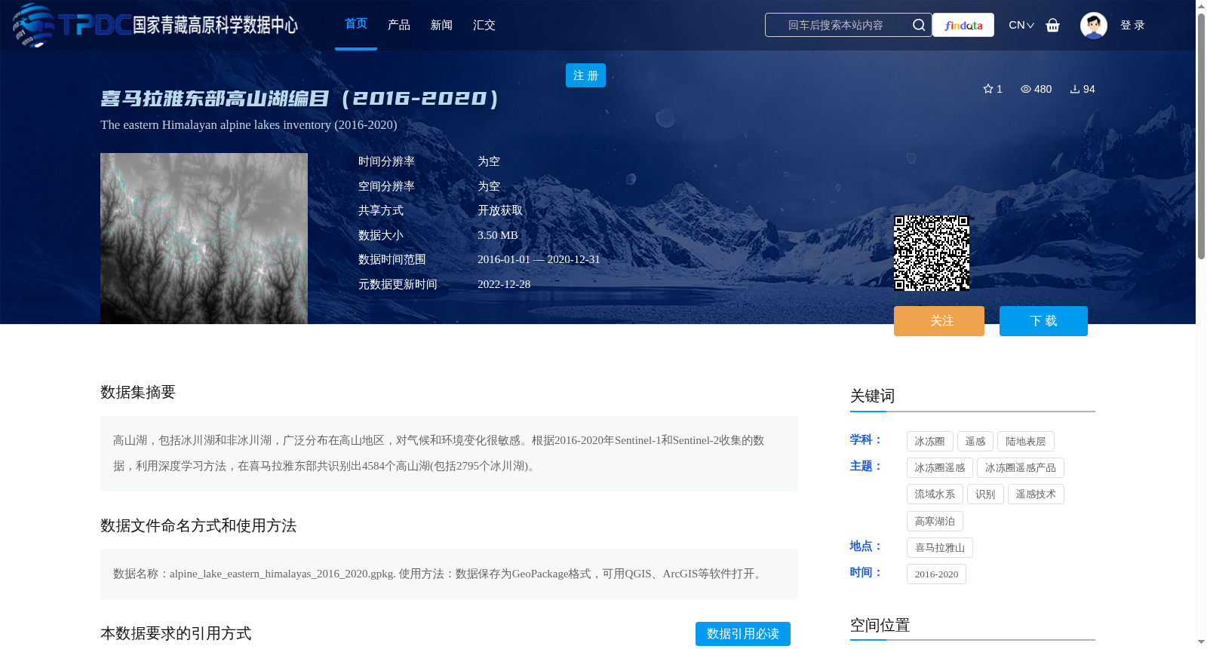The image size is (1207, 649).
Task: Open the 首页 navigation tab
Action: [x=356, y=24]
